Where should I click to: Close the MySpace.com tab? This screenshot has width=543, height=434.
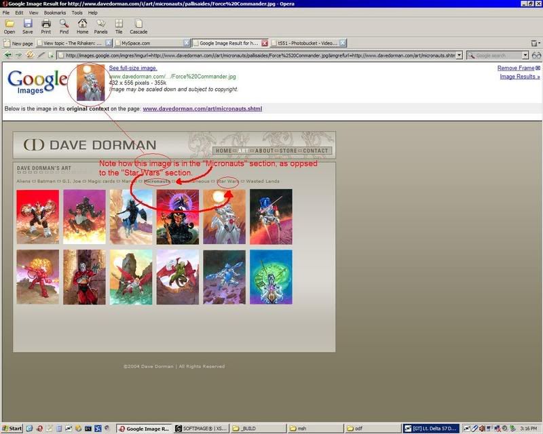click(187, 43)
